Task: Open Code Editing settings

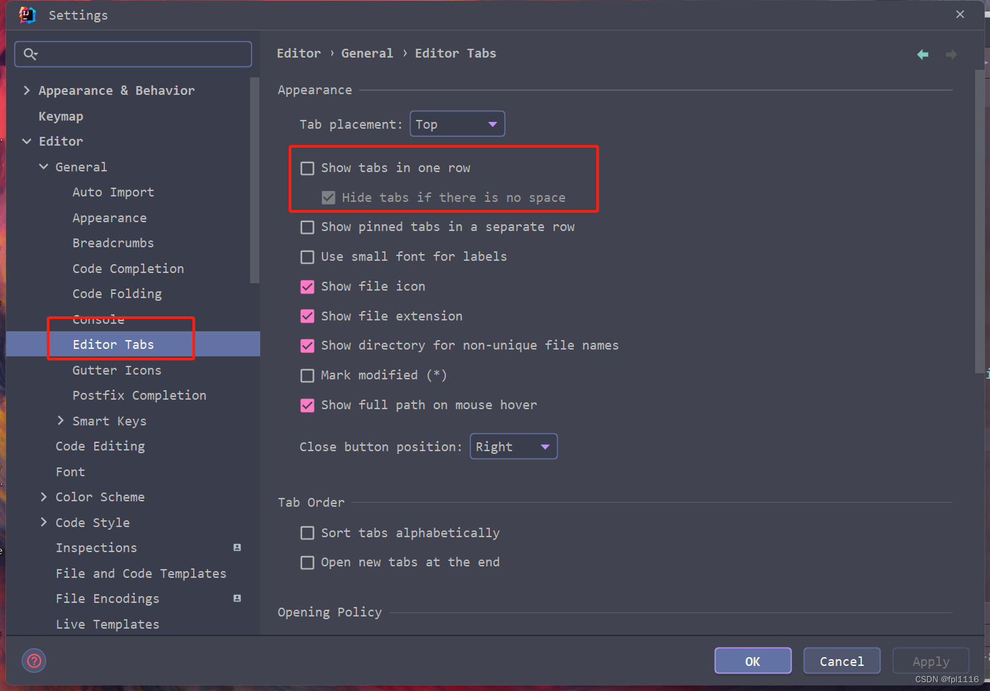Action: (100, 446)
